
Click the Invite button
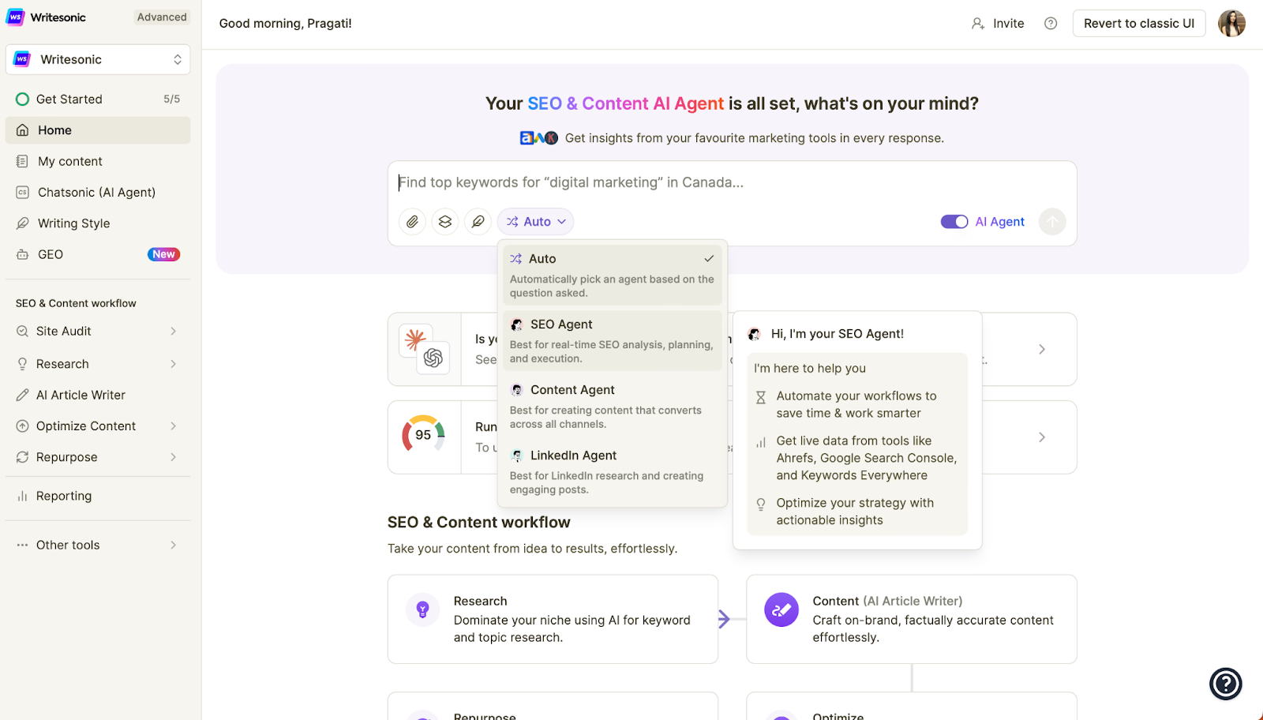998,24
